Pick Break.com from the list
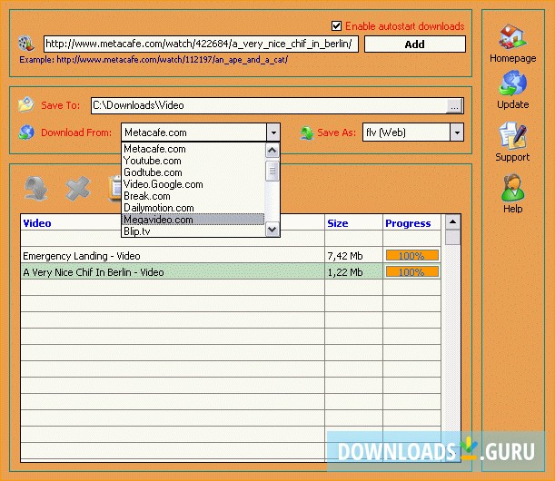 [193, 196]
